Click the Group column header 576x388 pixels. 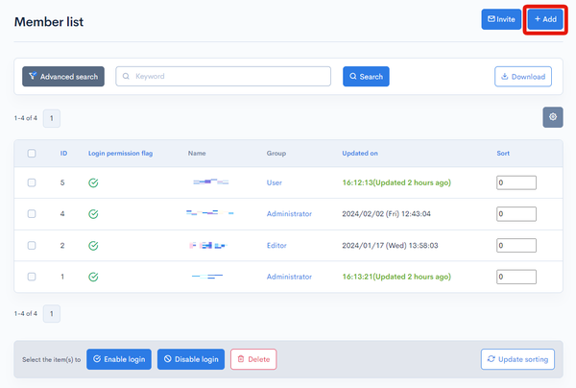pyautogui.click(x=276, y=154)
